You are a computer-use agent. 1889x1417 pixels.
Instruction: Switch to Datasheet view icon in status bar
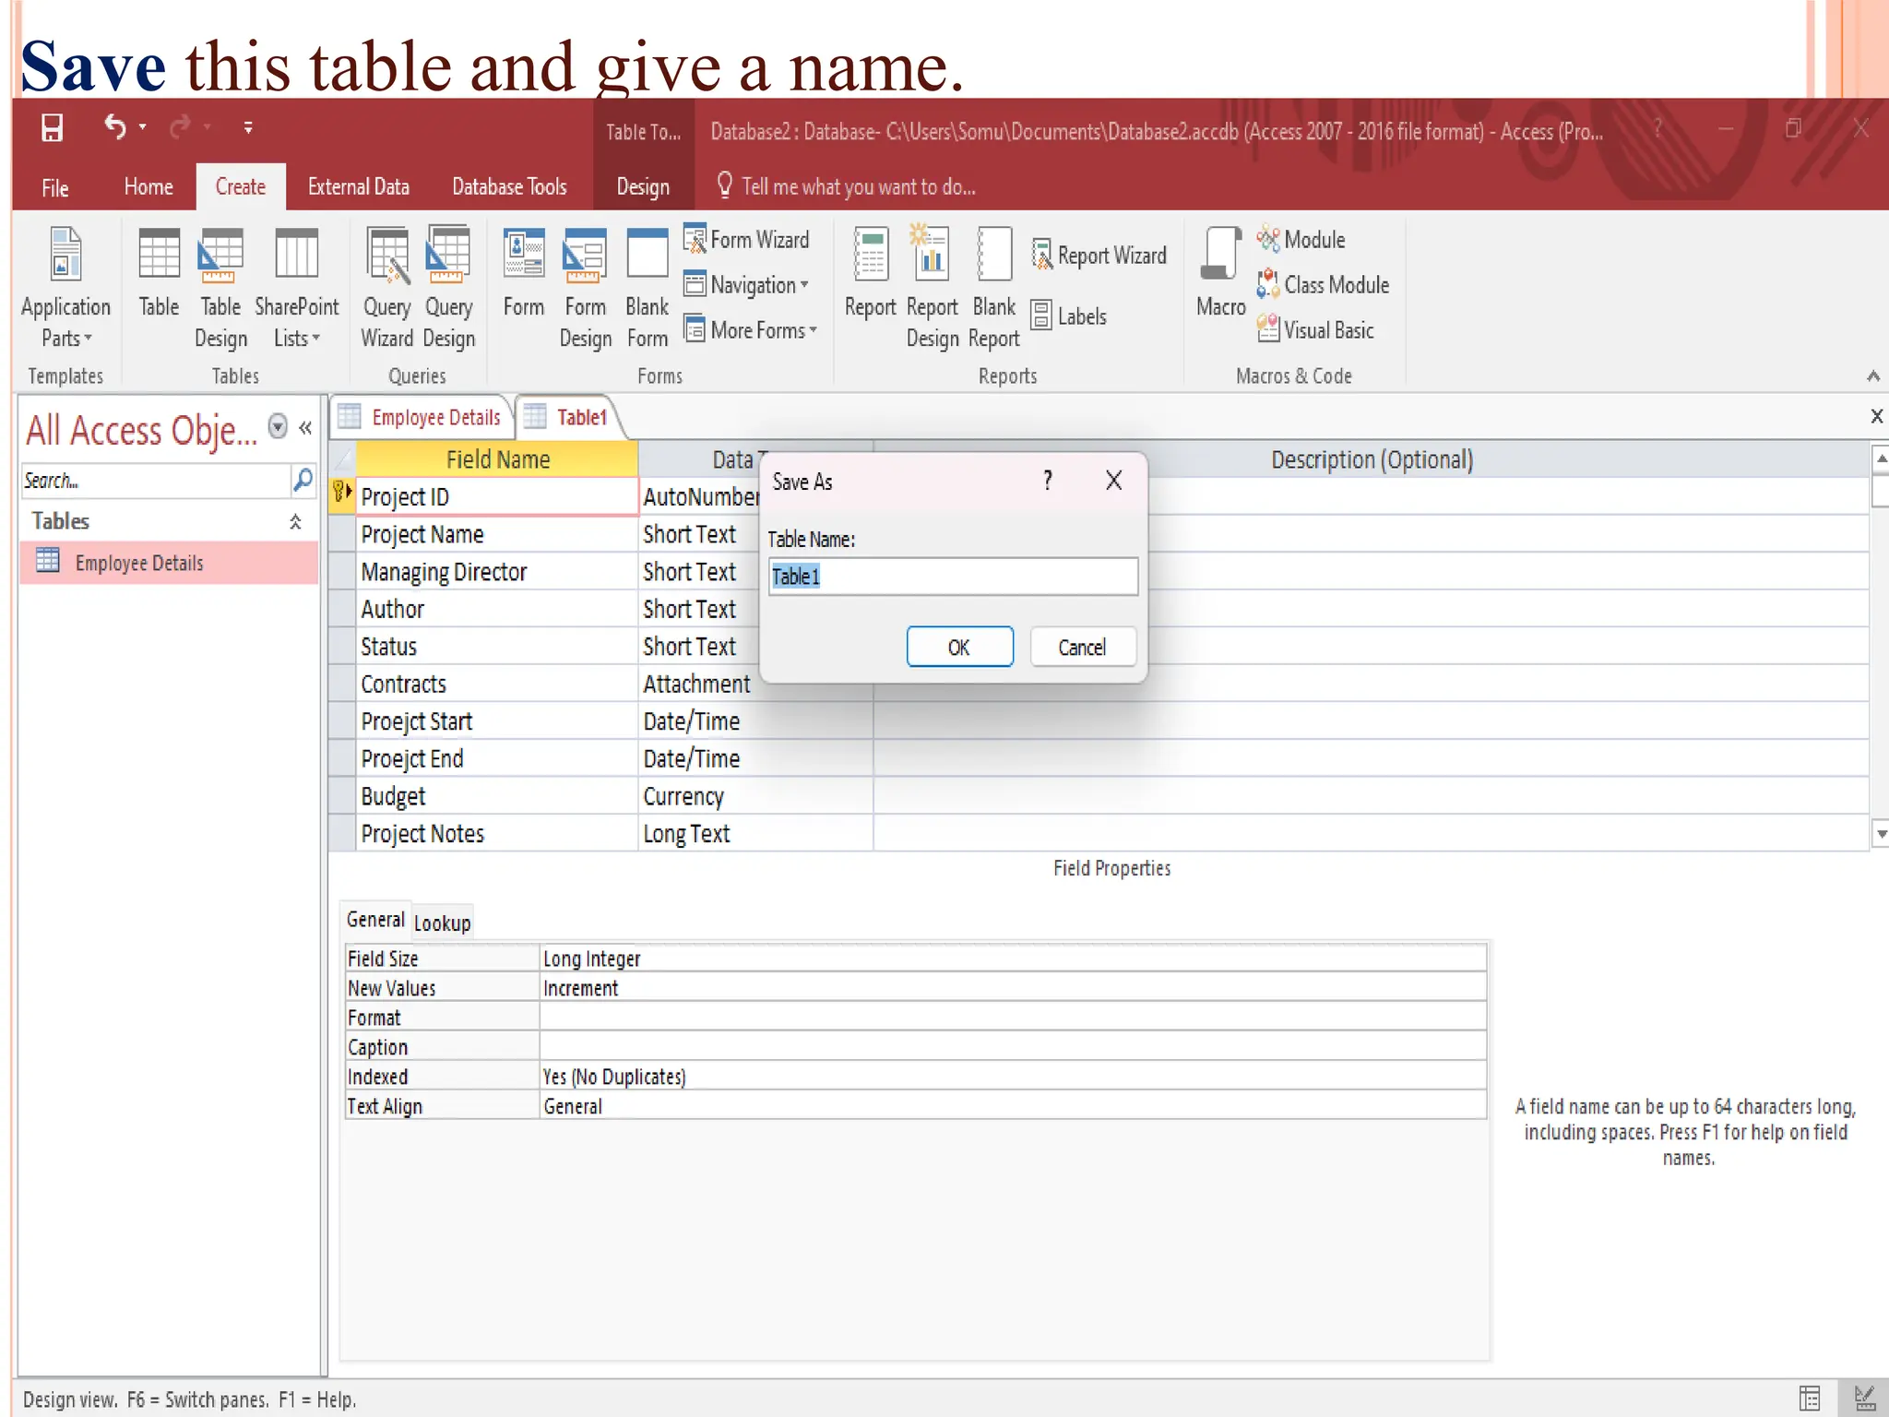[1810, 1399]
